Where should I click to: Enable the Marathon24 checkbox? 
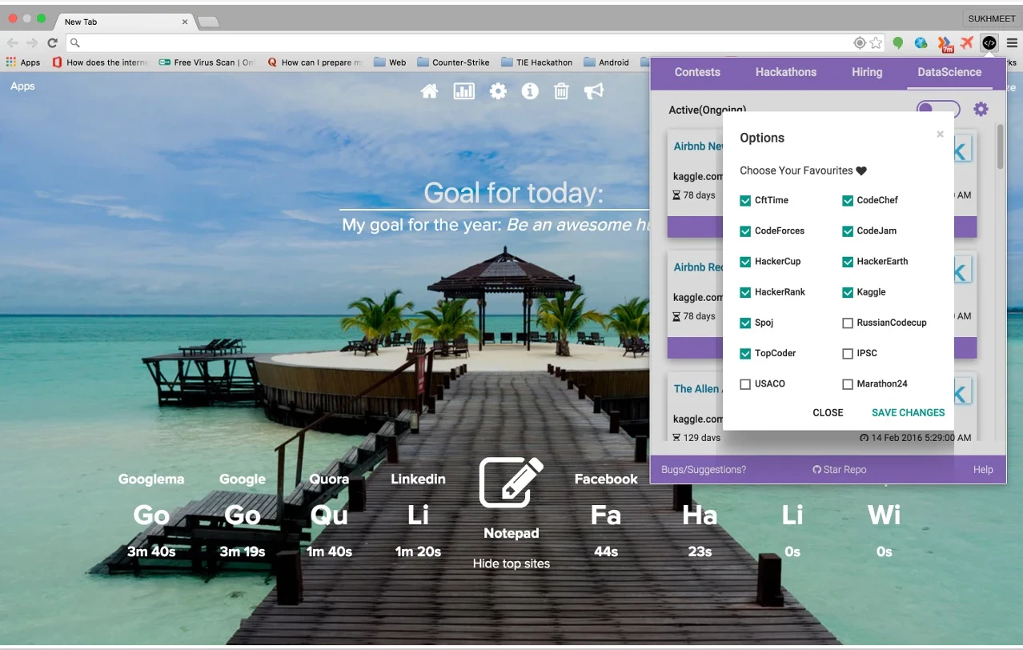pyautogui.click(x=848, y=384)
